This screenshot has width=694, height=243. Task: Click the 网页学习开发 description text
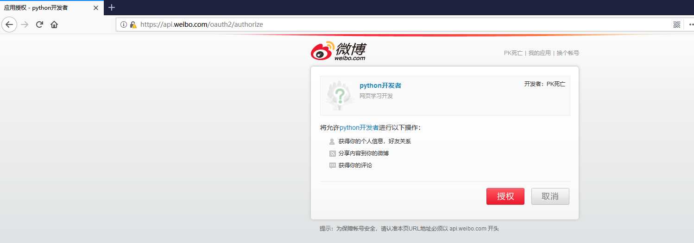pyautogui.click(x=376, y=96)
